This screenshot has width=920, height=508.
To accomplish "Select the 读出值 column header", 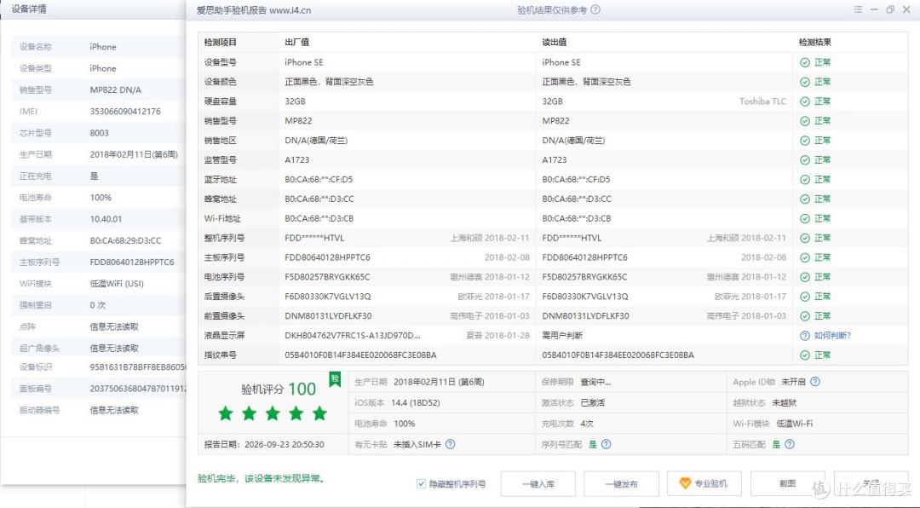I will pos(555,43).
